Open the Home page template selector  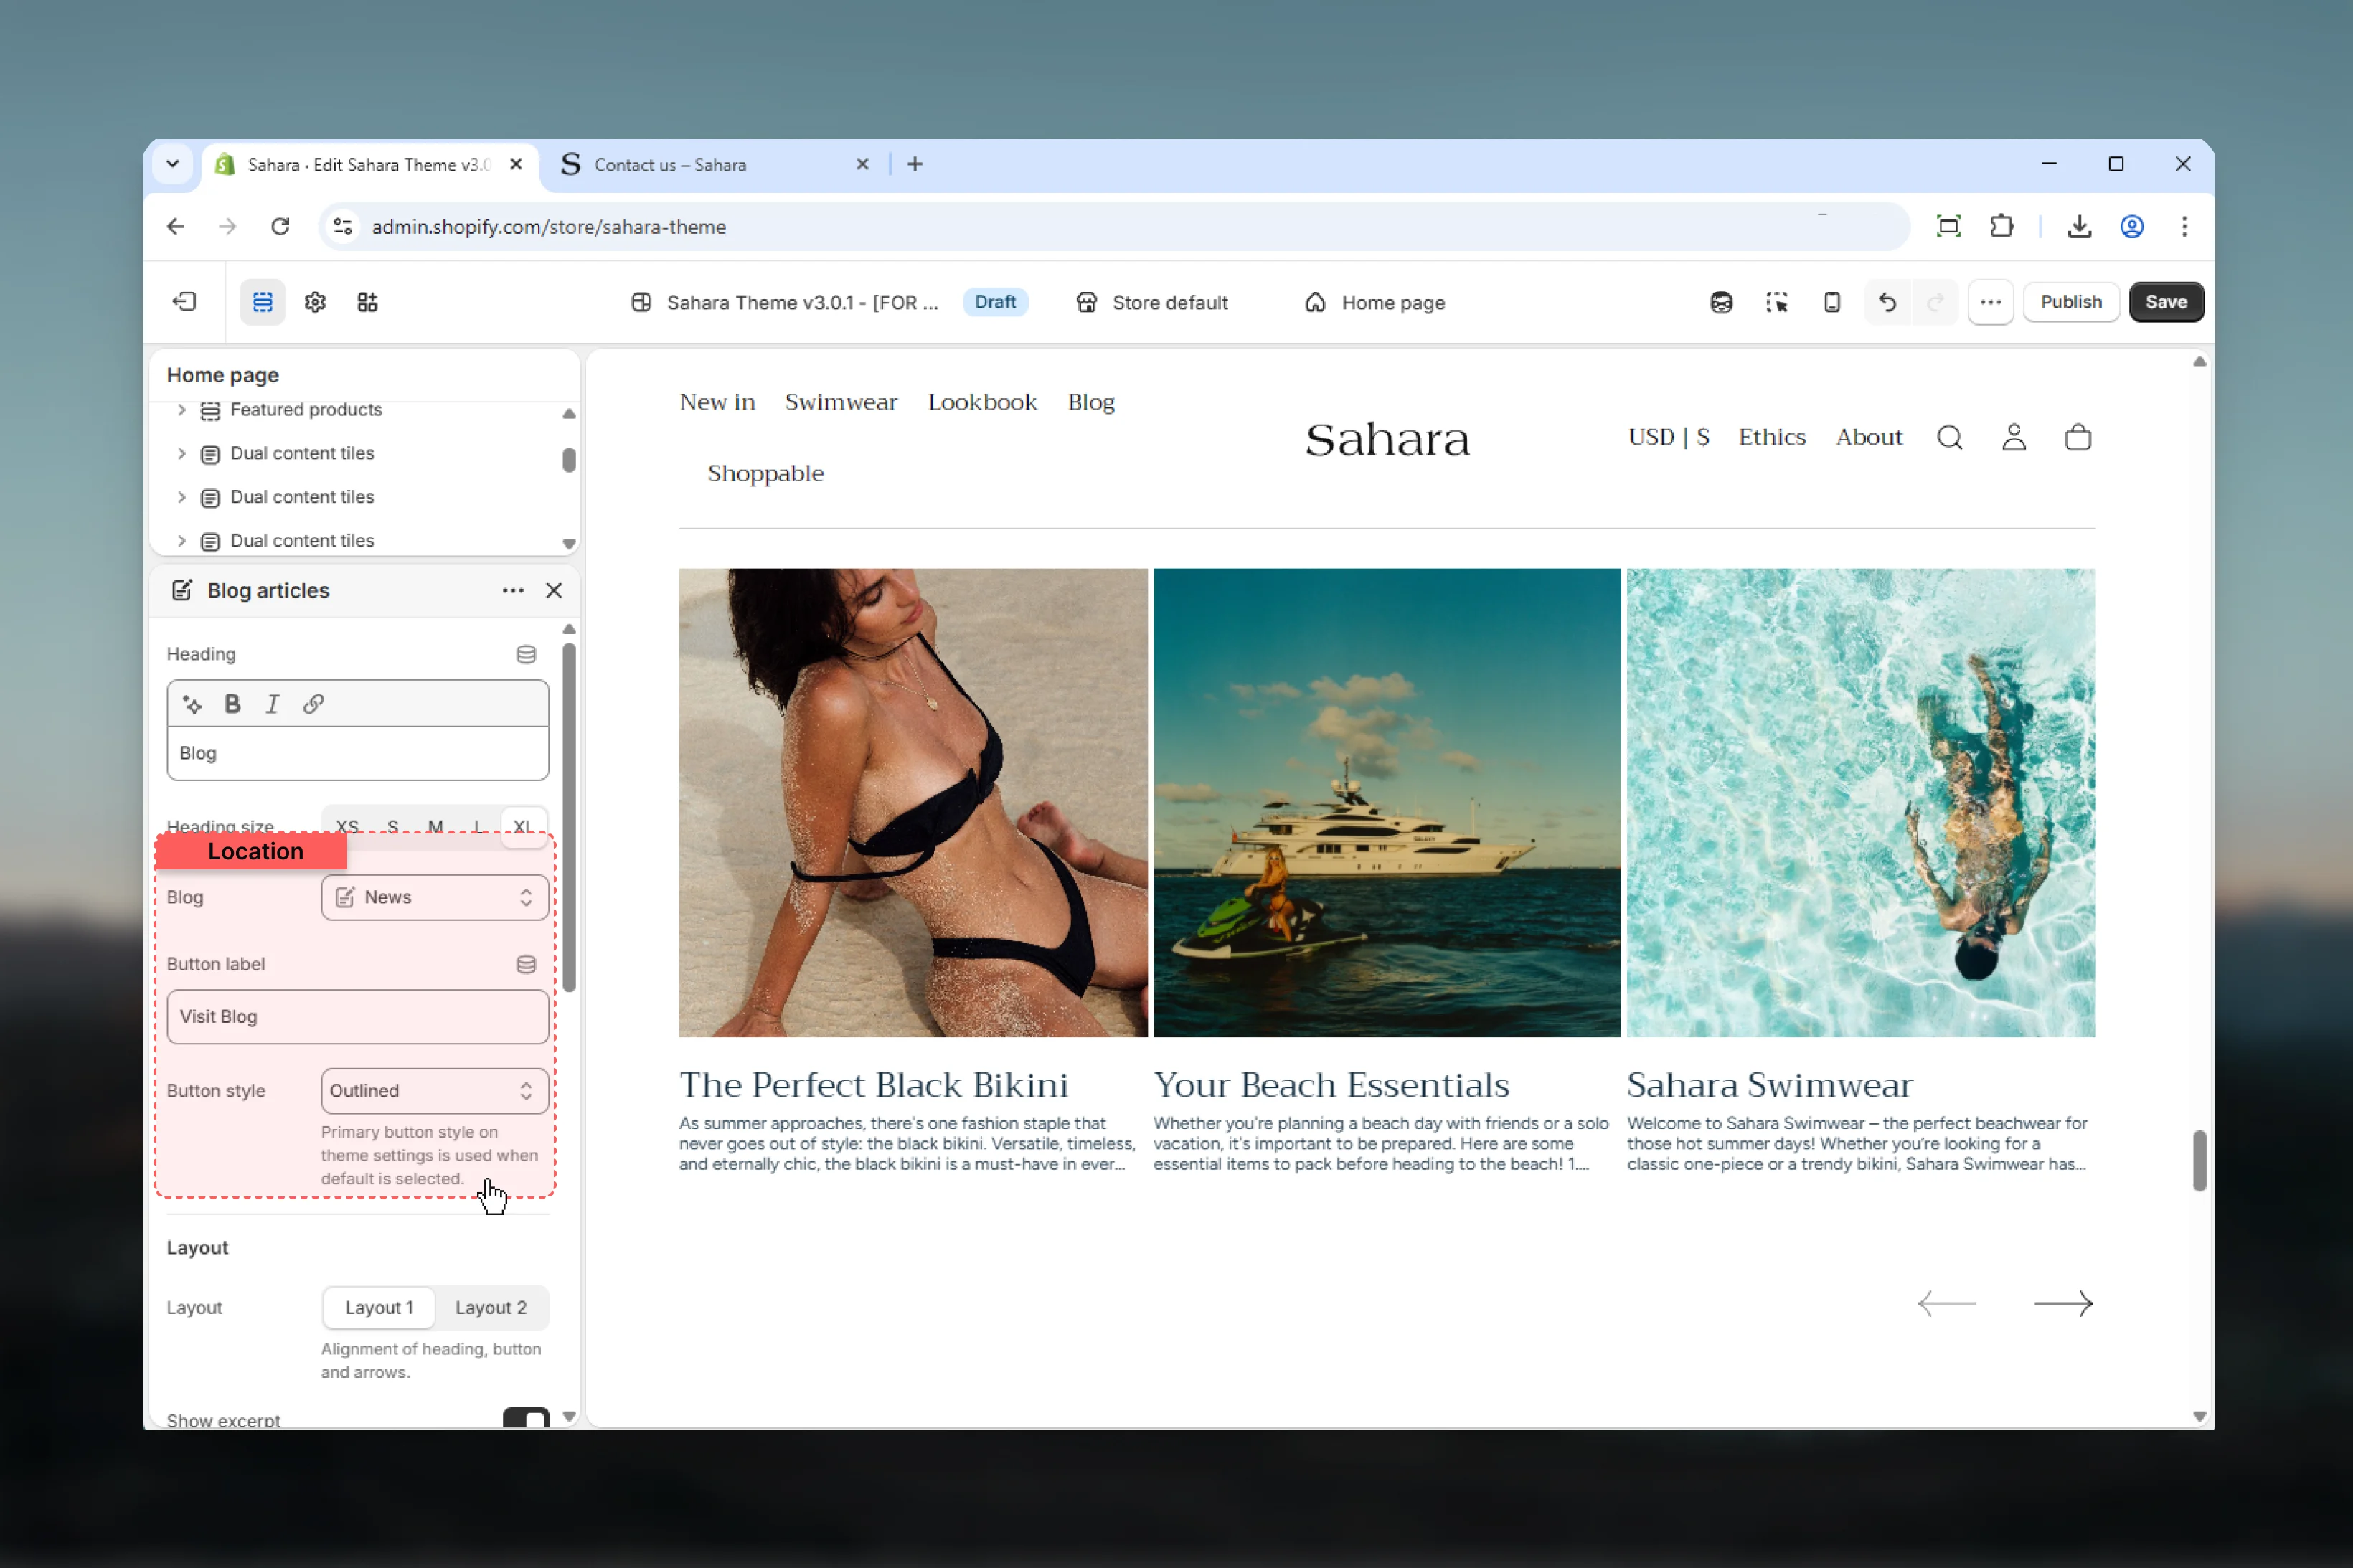(x=1375, y=302)
